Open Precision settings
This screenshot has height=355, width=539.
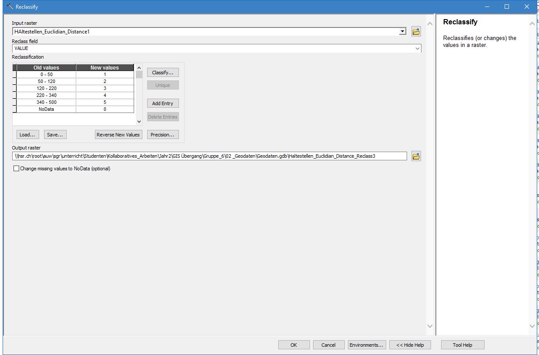point(163,135)
